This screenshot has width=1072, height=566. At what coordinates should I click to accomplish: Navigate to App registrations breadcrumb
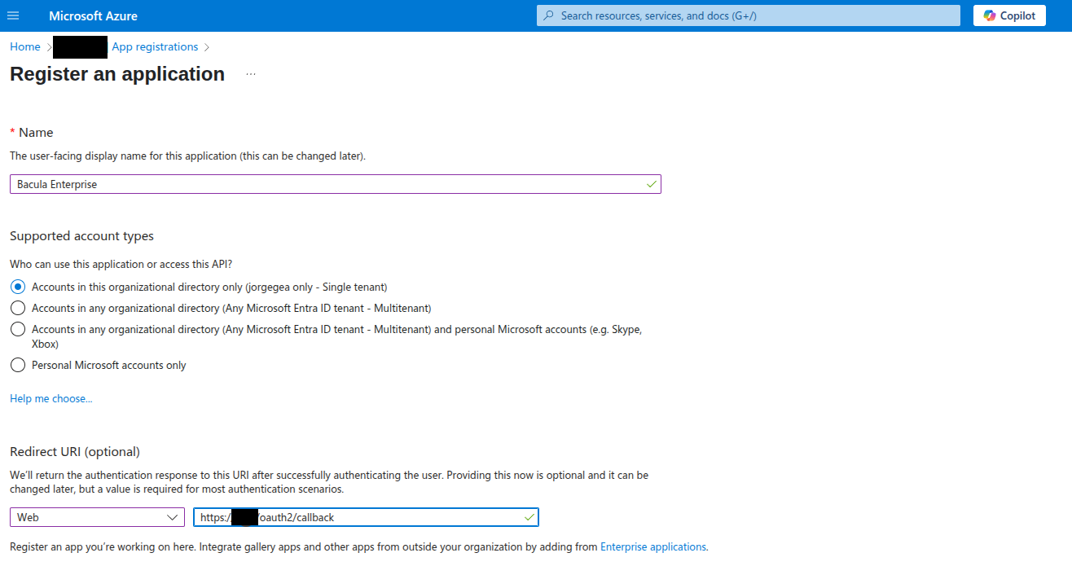[155, 47]
